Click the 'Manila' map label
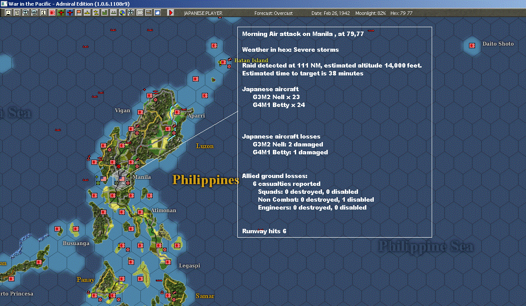The image size is (526, 306). [x=142, y=177]
